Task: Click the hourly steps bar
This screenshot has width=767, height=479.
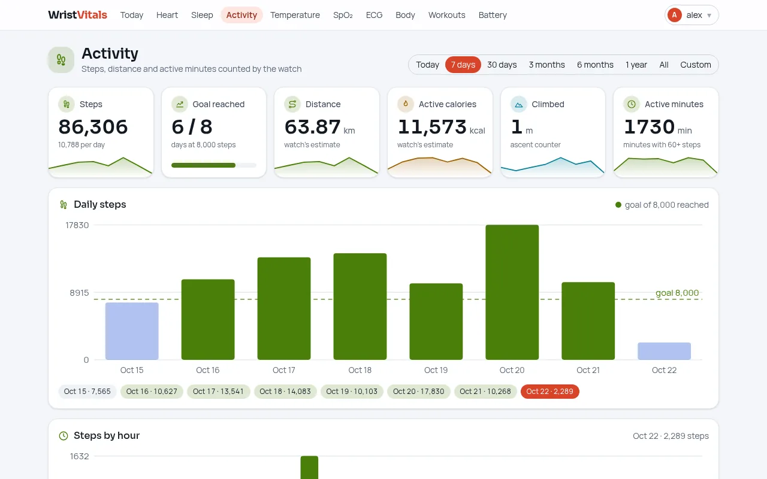Action: click(x=309, y=468)
